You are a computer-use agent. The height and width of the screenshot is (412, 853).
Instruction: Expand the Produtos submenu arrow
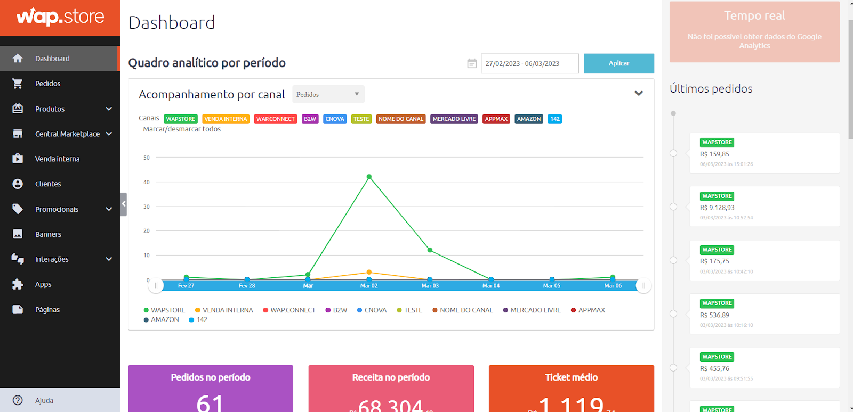(x=109, y=109)
